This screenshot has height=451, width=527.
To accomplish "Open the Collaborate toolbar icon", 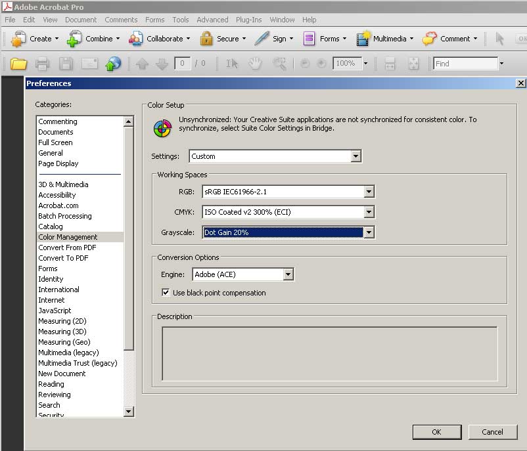I will tap(136, 39).
